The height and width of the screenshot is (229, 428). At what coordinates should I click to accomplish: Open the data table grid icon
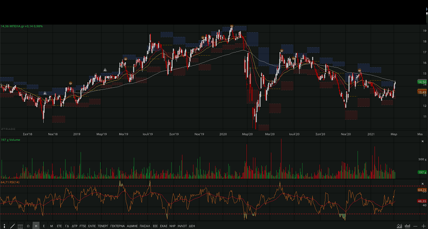tap(20, 226)
